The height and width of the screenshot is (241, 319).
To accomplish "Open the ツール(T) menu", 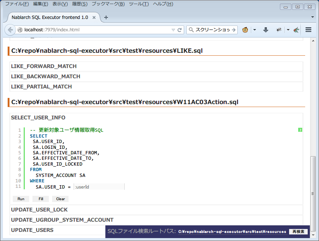I will 139,4.
